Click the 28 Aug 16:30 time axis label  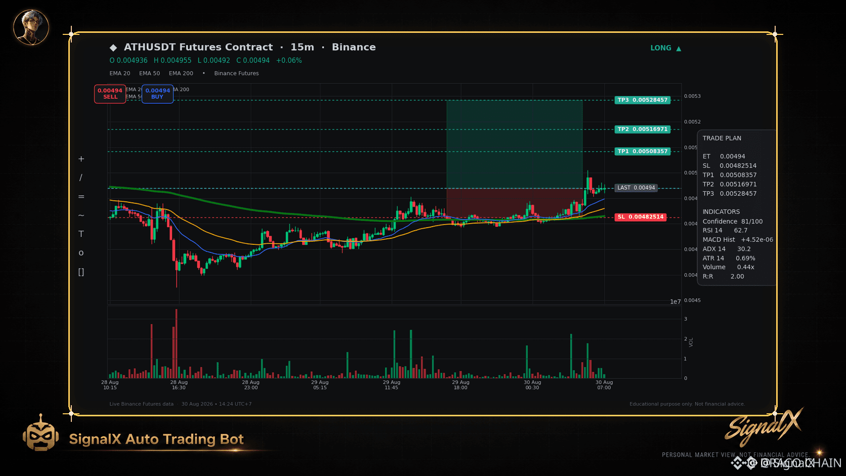179,385
